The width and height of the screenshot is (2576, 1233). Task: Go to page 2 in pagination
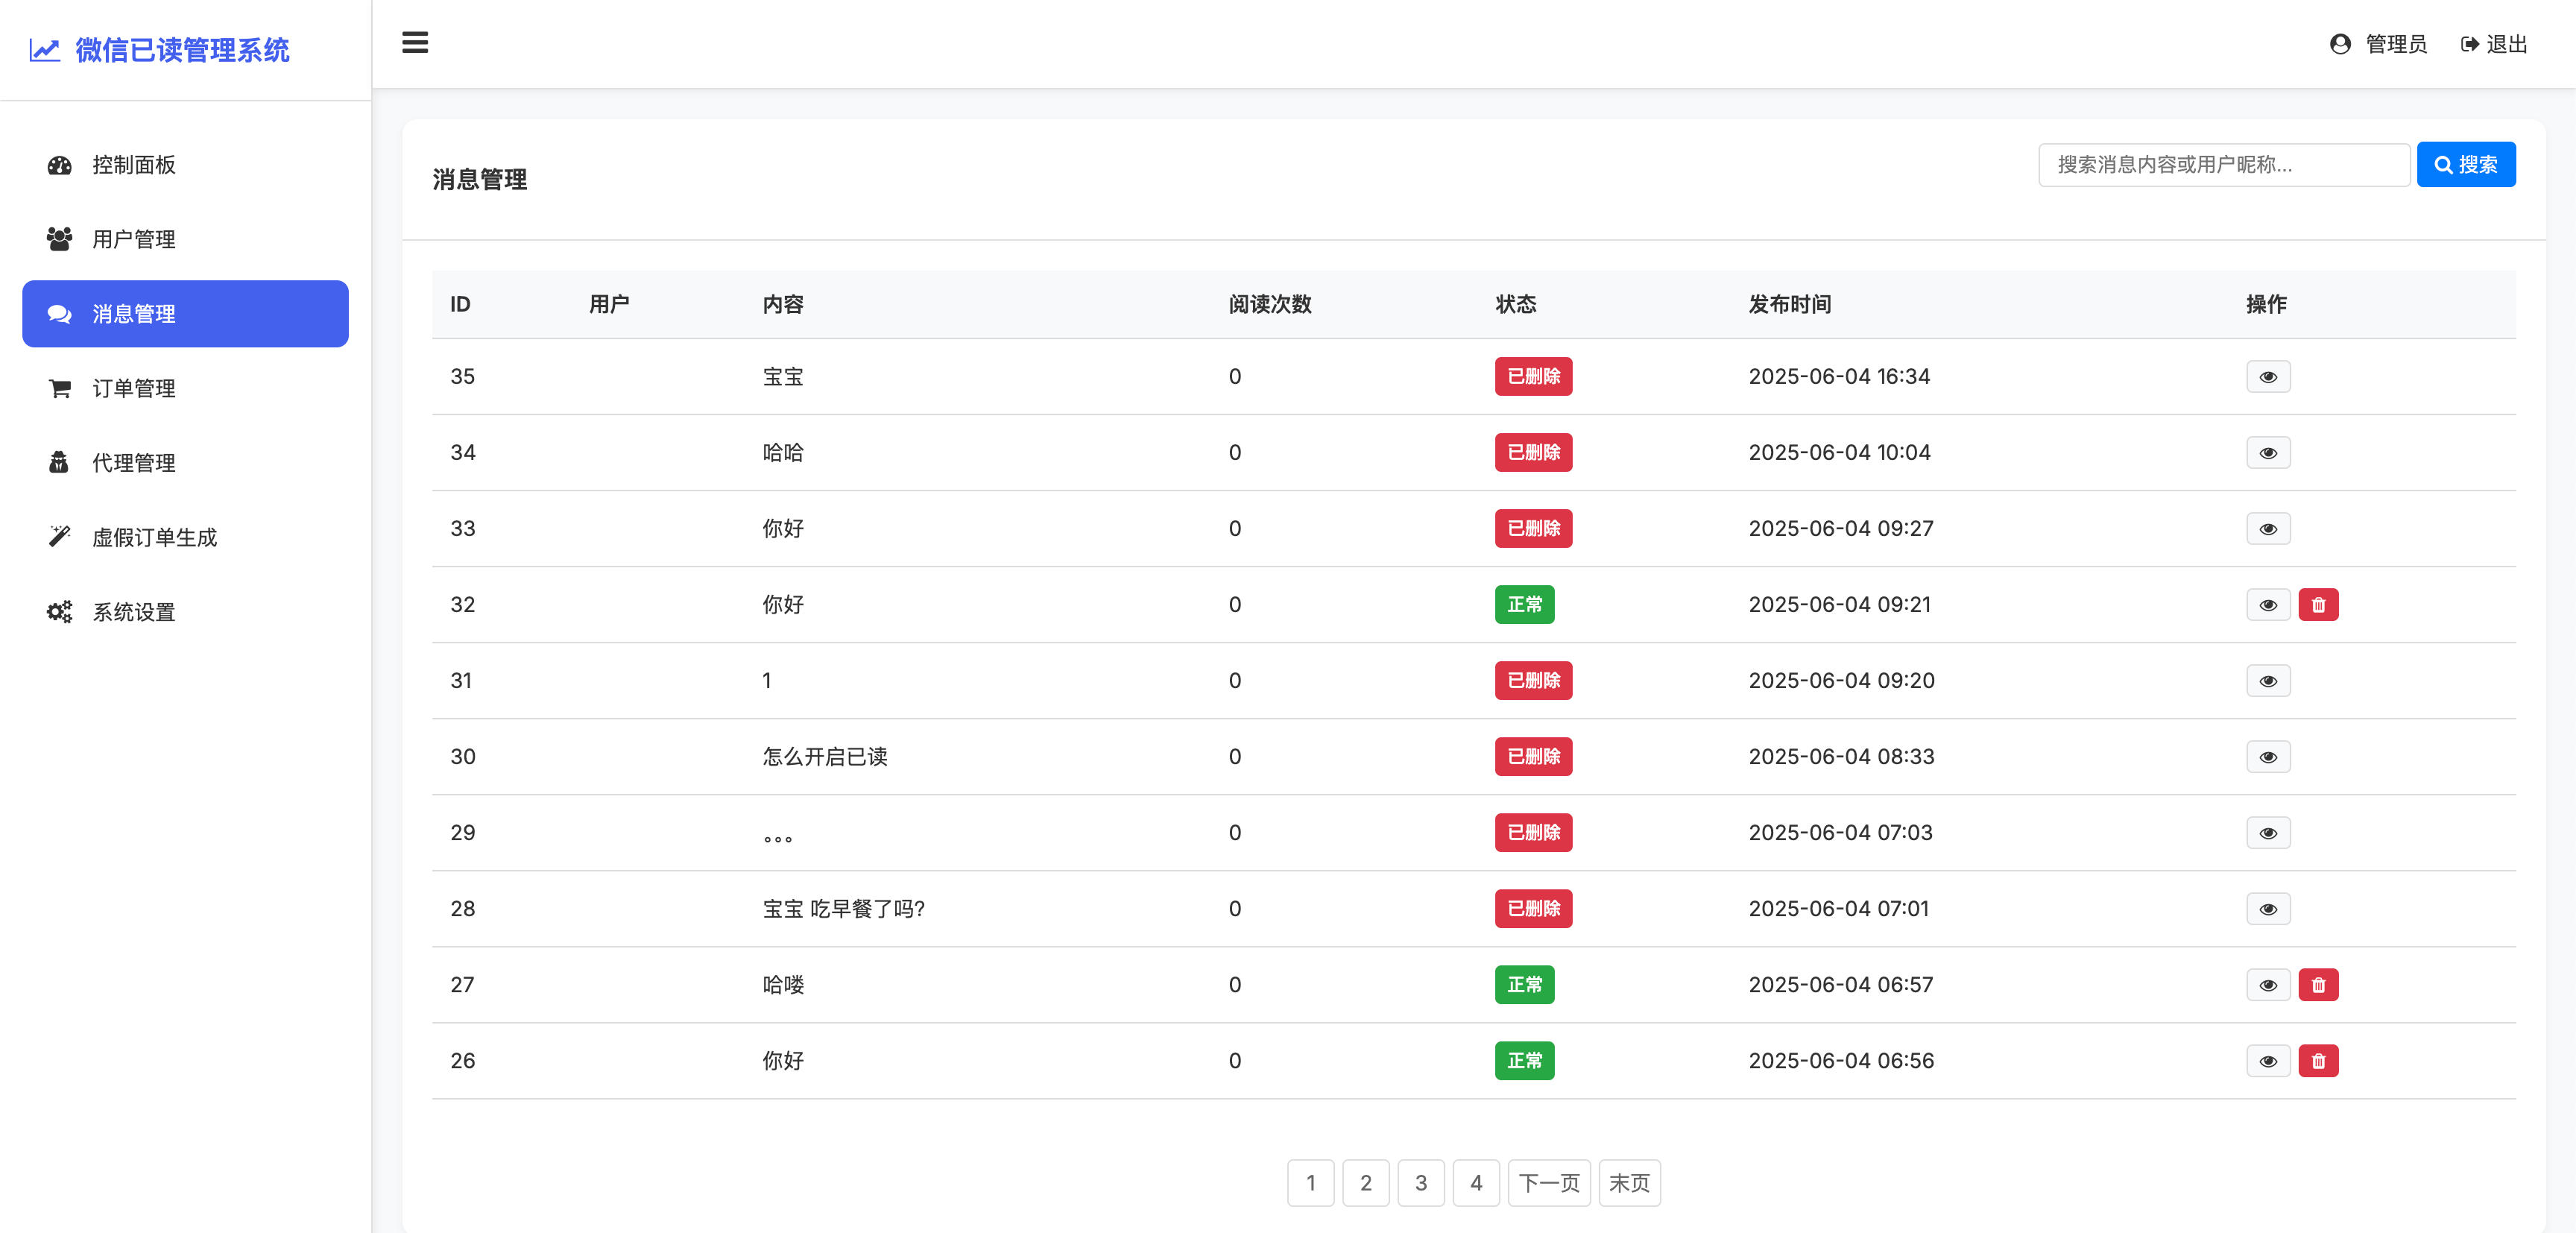1366,1183
